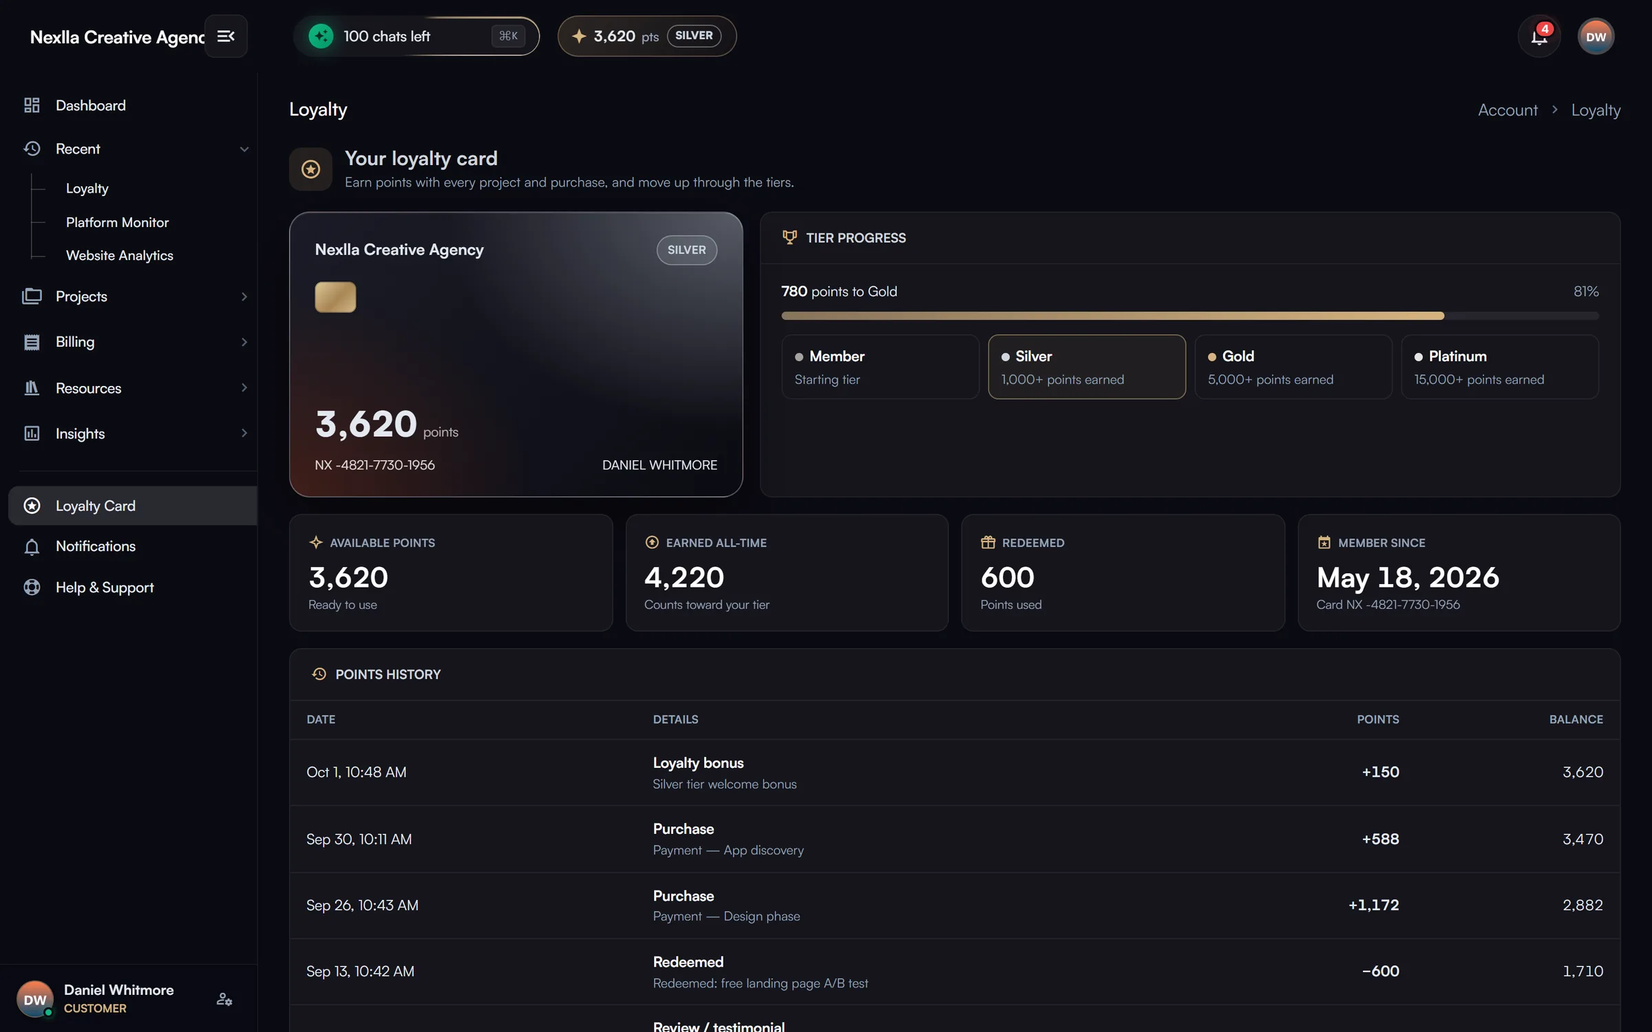
Task: Click the star icon beside 3,620 pts
Action: point(579,36)
